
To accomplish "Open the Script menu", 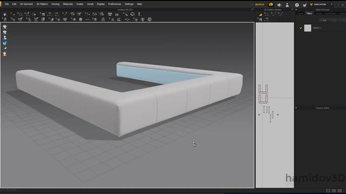I will click(90, 4).
